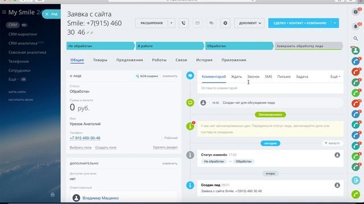Open the ДОКУМЕНТ dropdown
The height and width of the screenshot is (204, 364).
(x=249, y=23)
